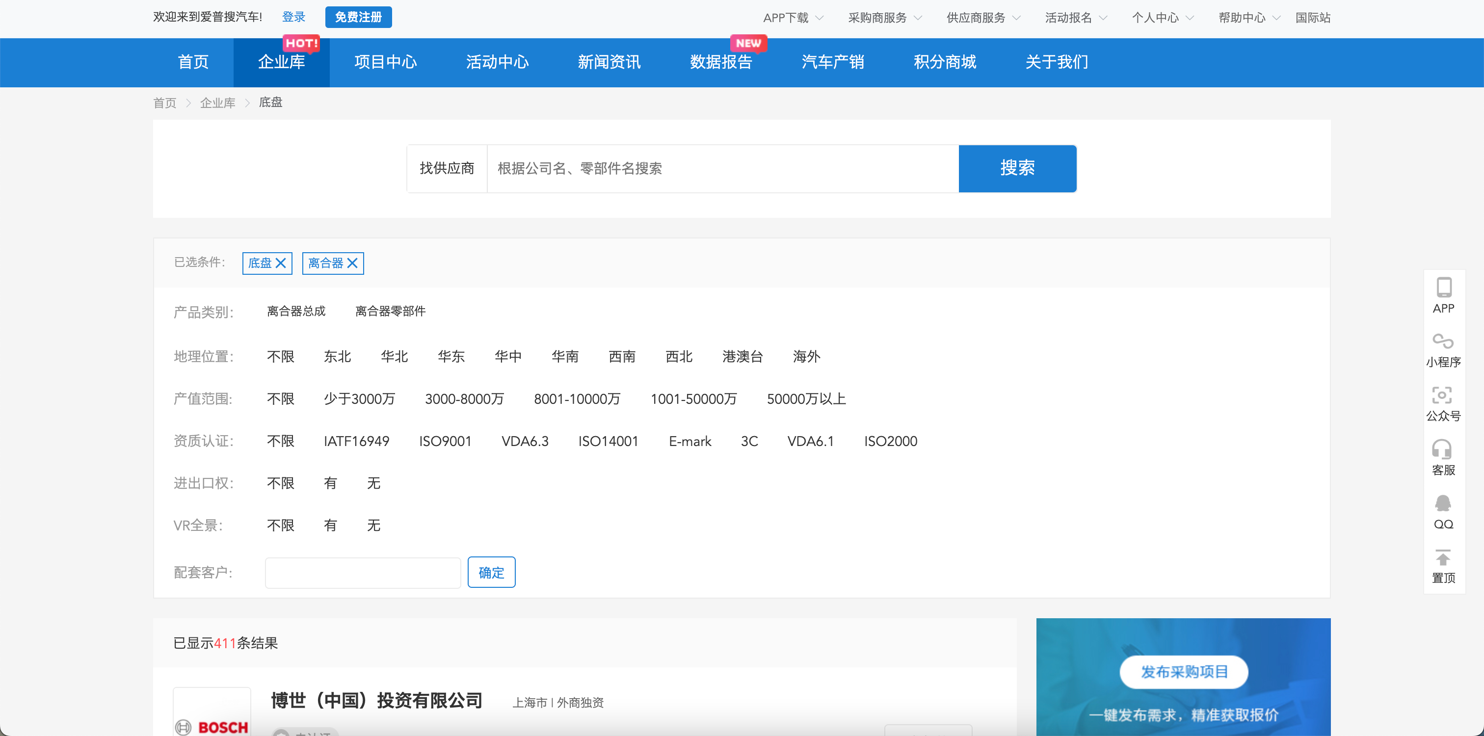Open the 数据报告 nav tab
Image resolution: width=1484 pixels, height=736 pixels.
[721, 62]
